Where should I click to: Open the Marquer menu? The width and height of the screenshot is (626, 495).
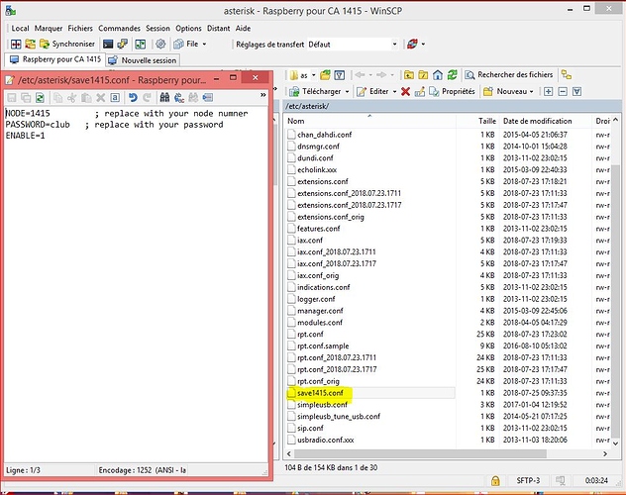click(x=49, y=29)
